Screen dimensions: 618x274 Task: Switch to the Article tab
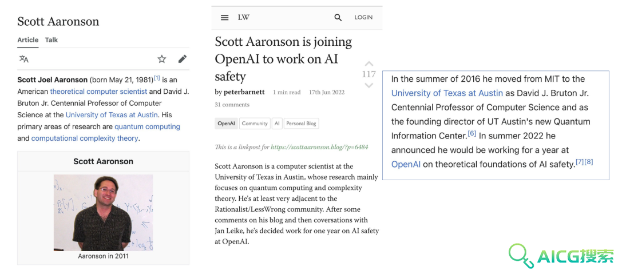pyautogui.click(x=28, y=40)
